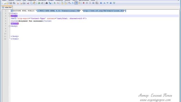Click the highlighted </head> closing tag

[15, 24]
